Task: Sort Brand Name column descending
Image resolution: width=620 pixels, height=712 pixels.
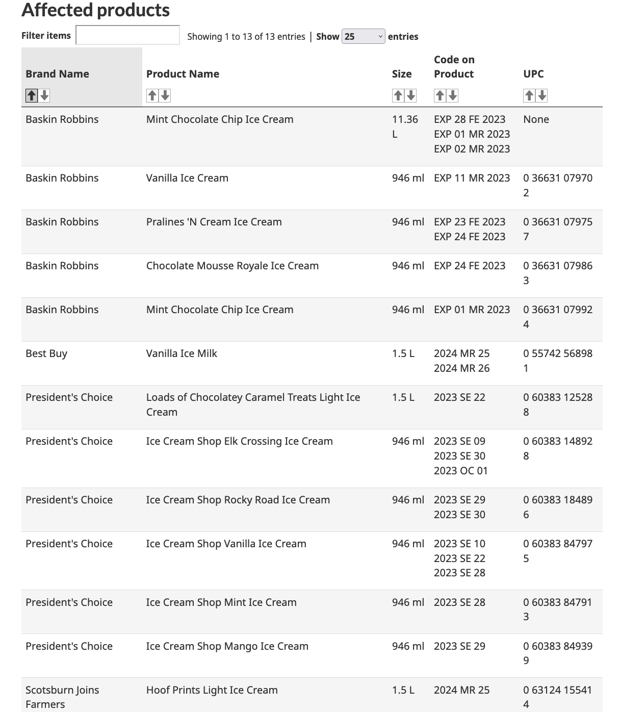Action: point(44,95)
